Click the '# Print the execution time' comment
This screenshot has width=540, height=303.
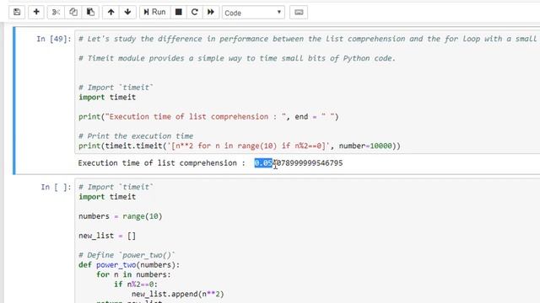(x=136, y=136)
